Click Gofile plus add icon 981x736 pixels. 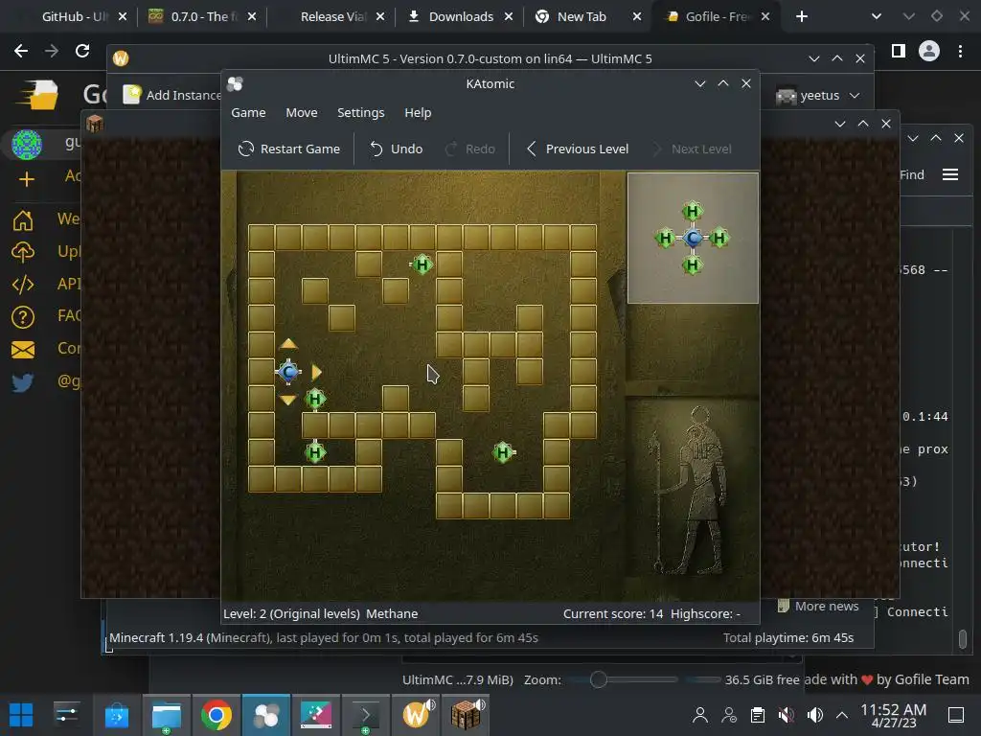[x=26, y=179]
